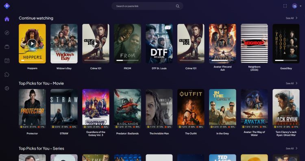Screen dimensions: 305x161
Task: Click the 'STRAW' title text
Action: point(64,134)
